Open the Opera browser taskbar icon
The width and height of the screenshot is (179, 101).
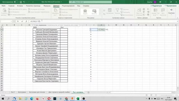coord(49,98)
